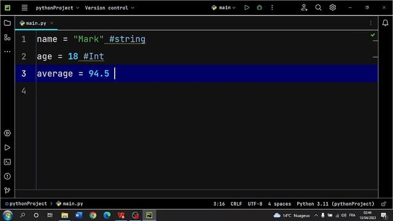Viewport: 393px width, 221px height.
Task: Open the Python 3.11 interpreter selector
Action: [335, 204]
